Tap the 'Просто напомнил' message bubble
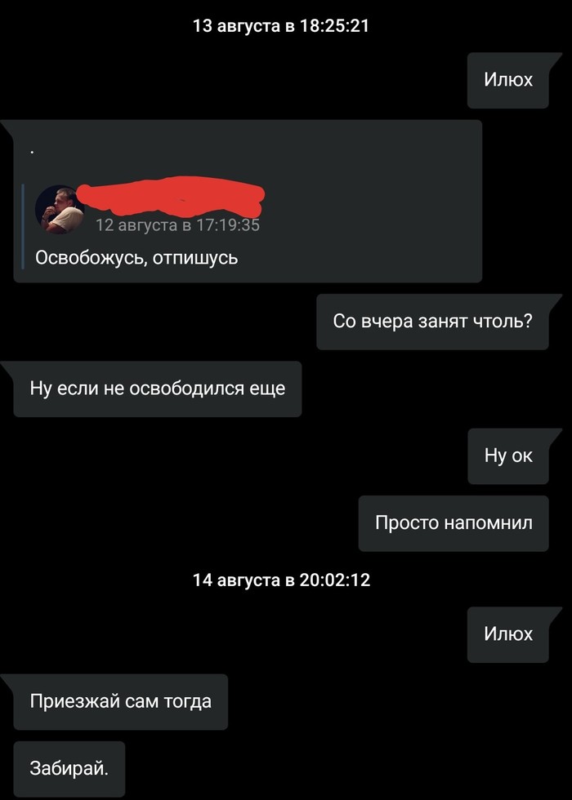The width and height of the screenshot is (572, 800). (454, 523)
